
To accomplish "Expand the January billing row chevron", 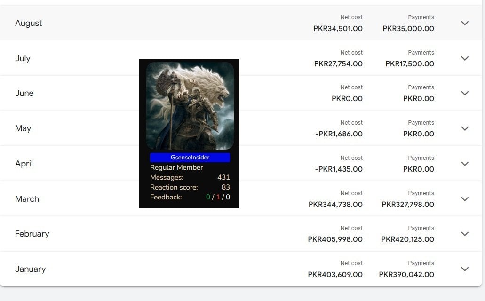I will [x=465, y=269].
